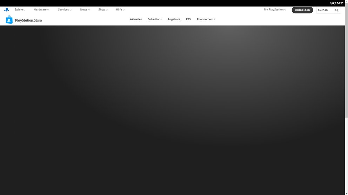Click the PlayStation Store title link
This screenshot has height=195, width=348.
[28, 20]
